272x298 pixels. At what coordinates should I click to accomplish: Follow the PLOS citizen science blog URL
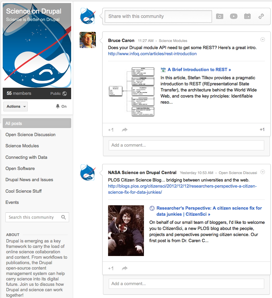tap(186, 188)
